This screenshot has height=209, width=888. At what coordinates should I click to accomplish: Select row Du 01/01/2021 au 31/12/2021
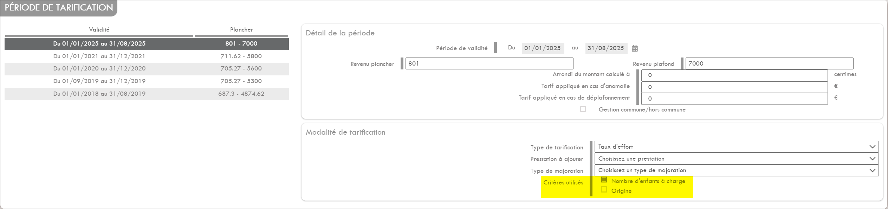tap(147, 56)
